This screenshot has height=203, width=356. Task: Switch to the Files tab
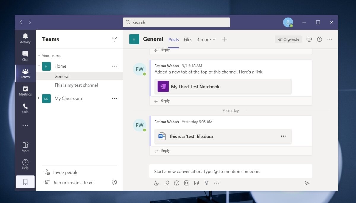pyautogui.click(x=188, y=39)
